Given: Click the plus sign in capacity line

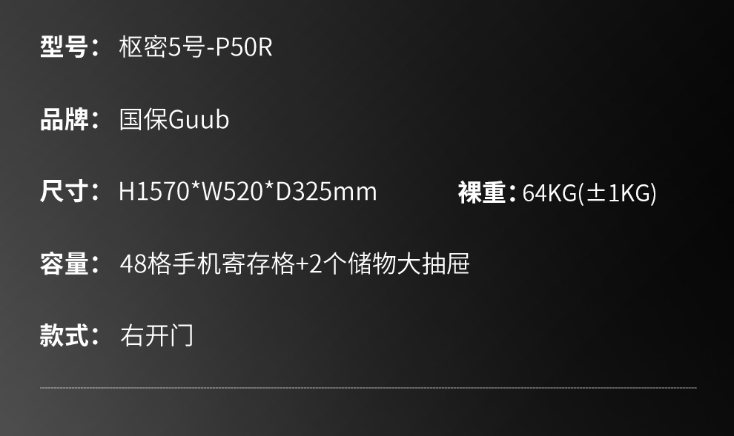Looking at the screenshot, I should point(302,265).
